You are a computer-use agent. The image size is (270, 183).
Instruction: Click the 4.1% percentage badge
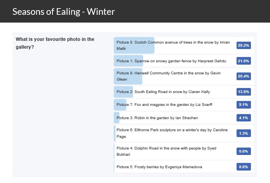tap(244, 118)
